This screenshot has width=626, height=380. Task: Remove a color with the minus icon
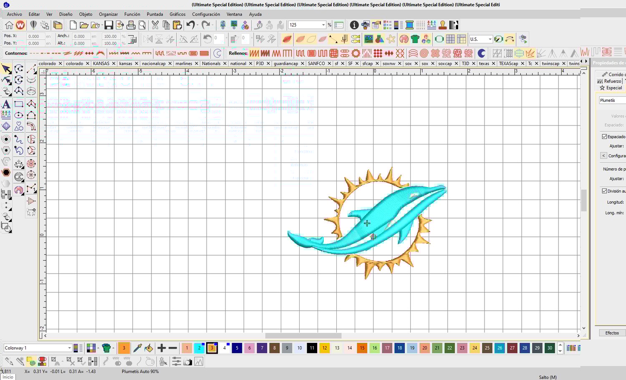173,348
